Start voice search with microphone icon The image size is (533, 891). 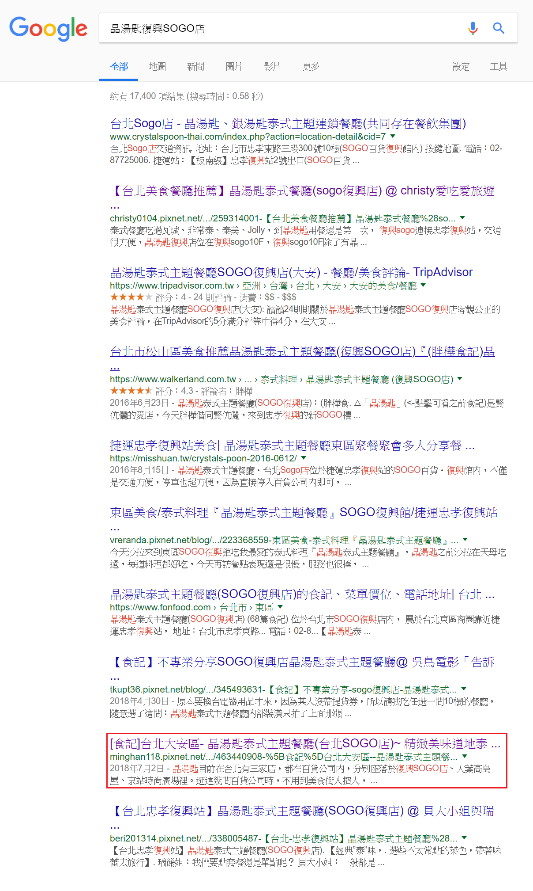473,28
